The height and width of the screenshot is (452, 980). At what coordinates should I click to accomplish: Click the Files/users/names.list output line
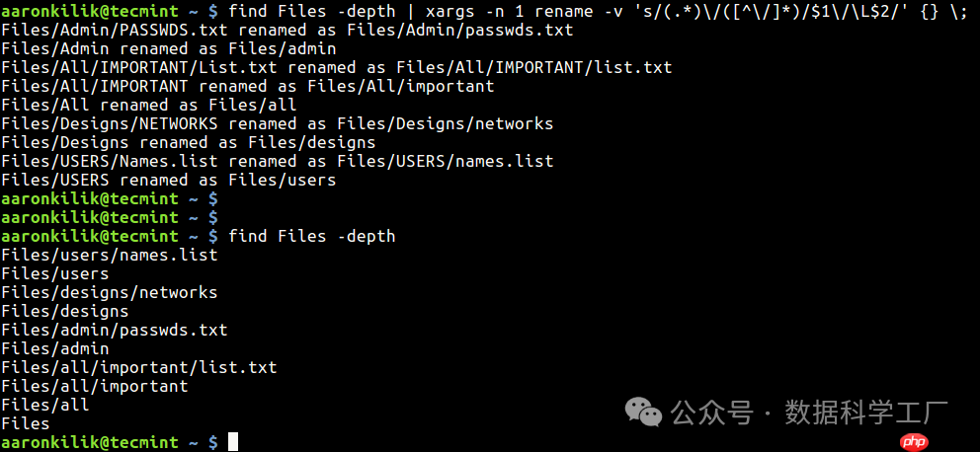point(110,255)
